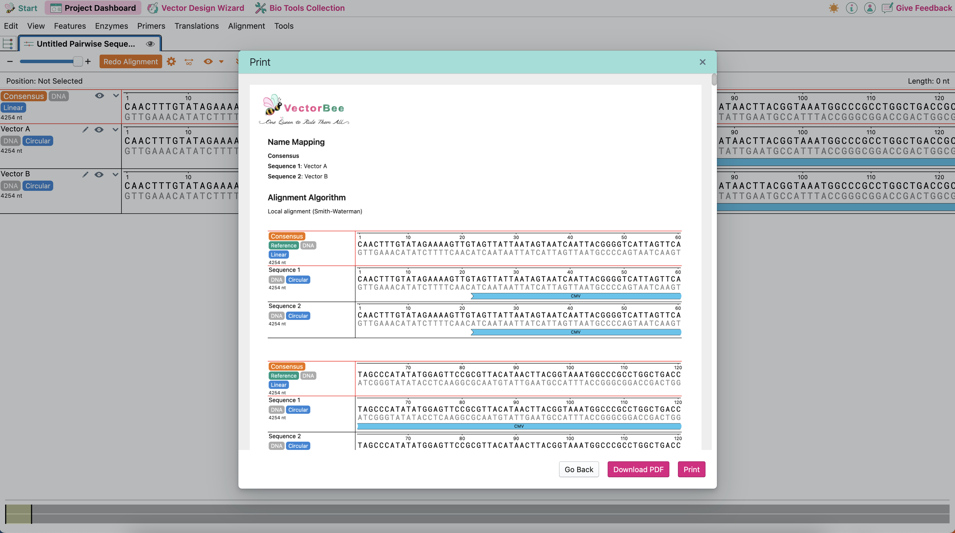
Task: Expand the Consensus row chevron
Action: tap(116, 96)
